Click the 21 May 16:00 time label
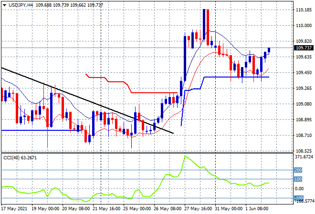 pos(106,209)
